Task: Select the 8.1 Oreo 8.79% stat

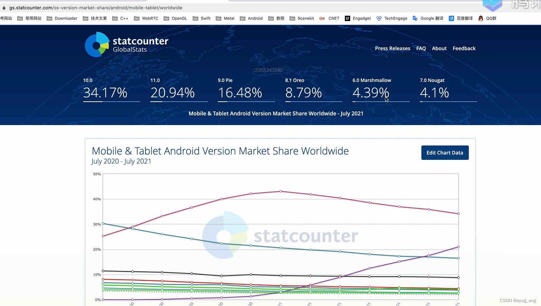Action: pyautogui.click(x=314, y=90)
